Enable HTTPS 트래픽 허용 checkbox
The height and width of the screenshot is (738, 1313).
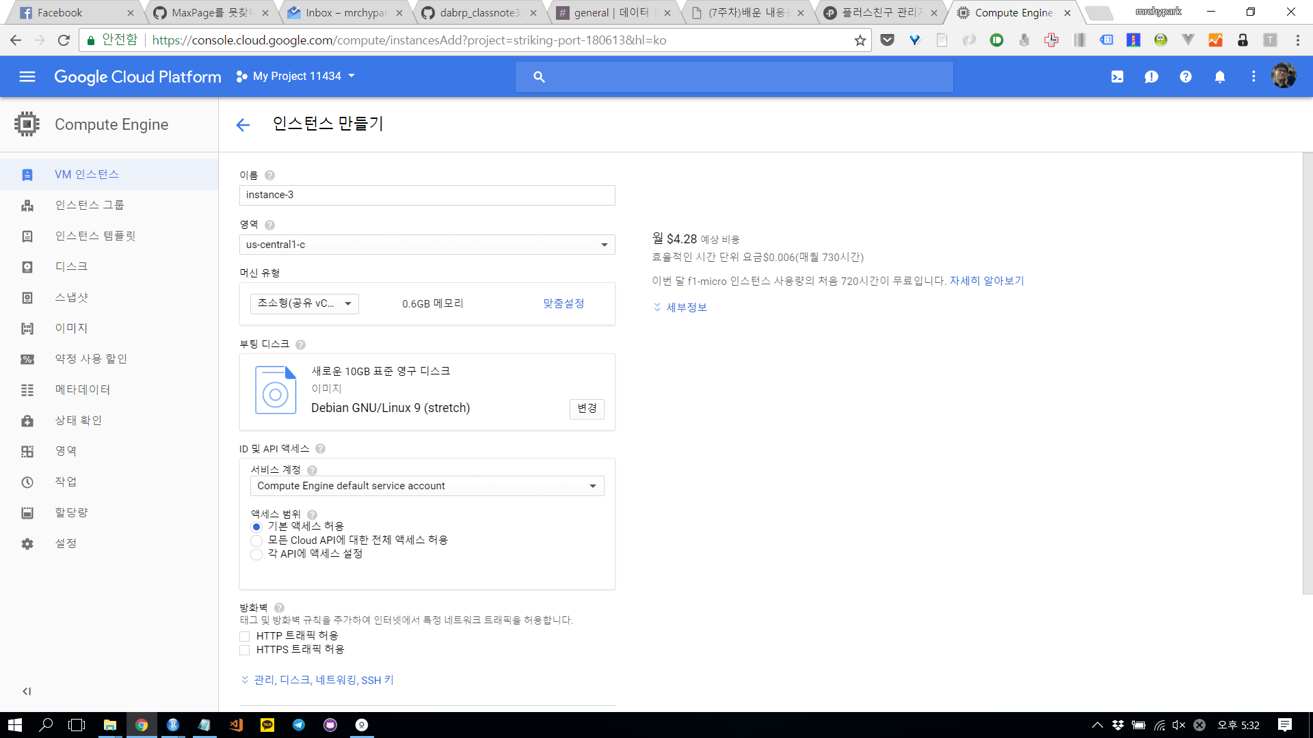pos(245,650)
